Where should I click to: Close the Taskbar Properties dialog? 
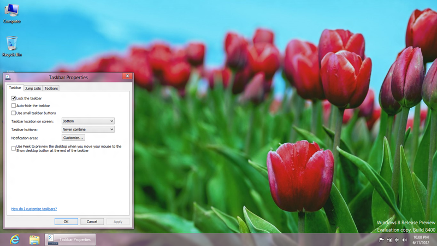click(127, 76)
